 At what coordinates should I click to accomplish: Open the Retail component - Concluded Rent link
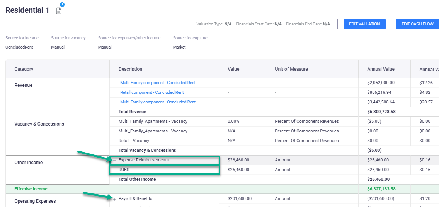tap(152, 92)
